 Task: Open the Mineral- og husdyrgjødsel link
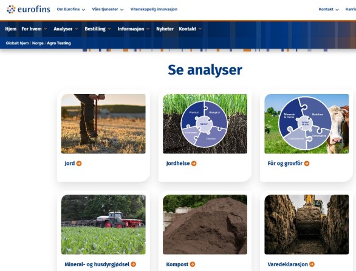[x=97, y=264]
